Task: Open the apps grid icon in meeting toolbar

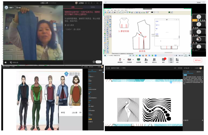Action: pos(177,60)
